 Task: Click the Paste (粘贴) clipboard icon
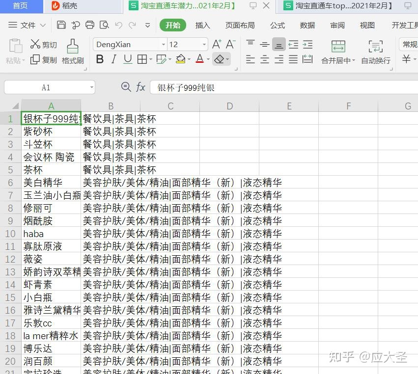pyautogui.click(x=15, y=46)
